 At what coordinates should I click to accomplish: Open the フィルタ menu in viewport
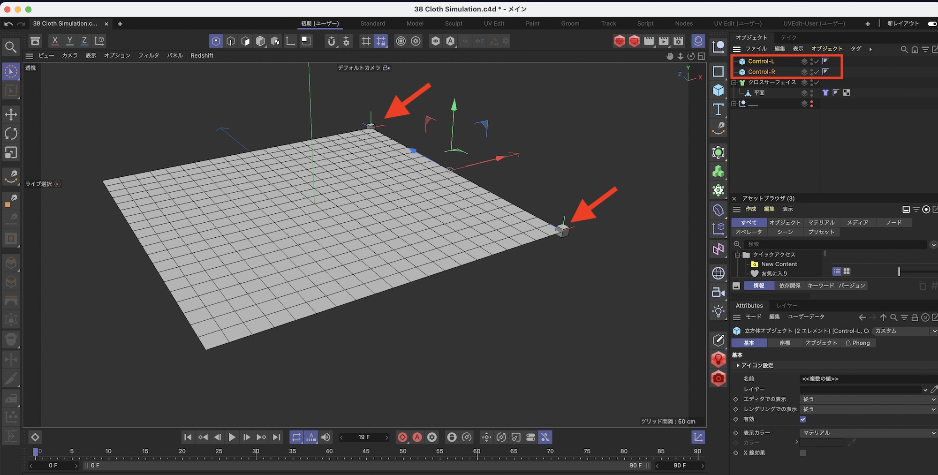pos(148,55)
